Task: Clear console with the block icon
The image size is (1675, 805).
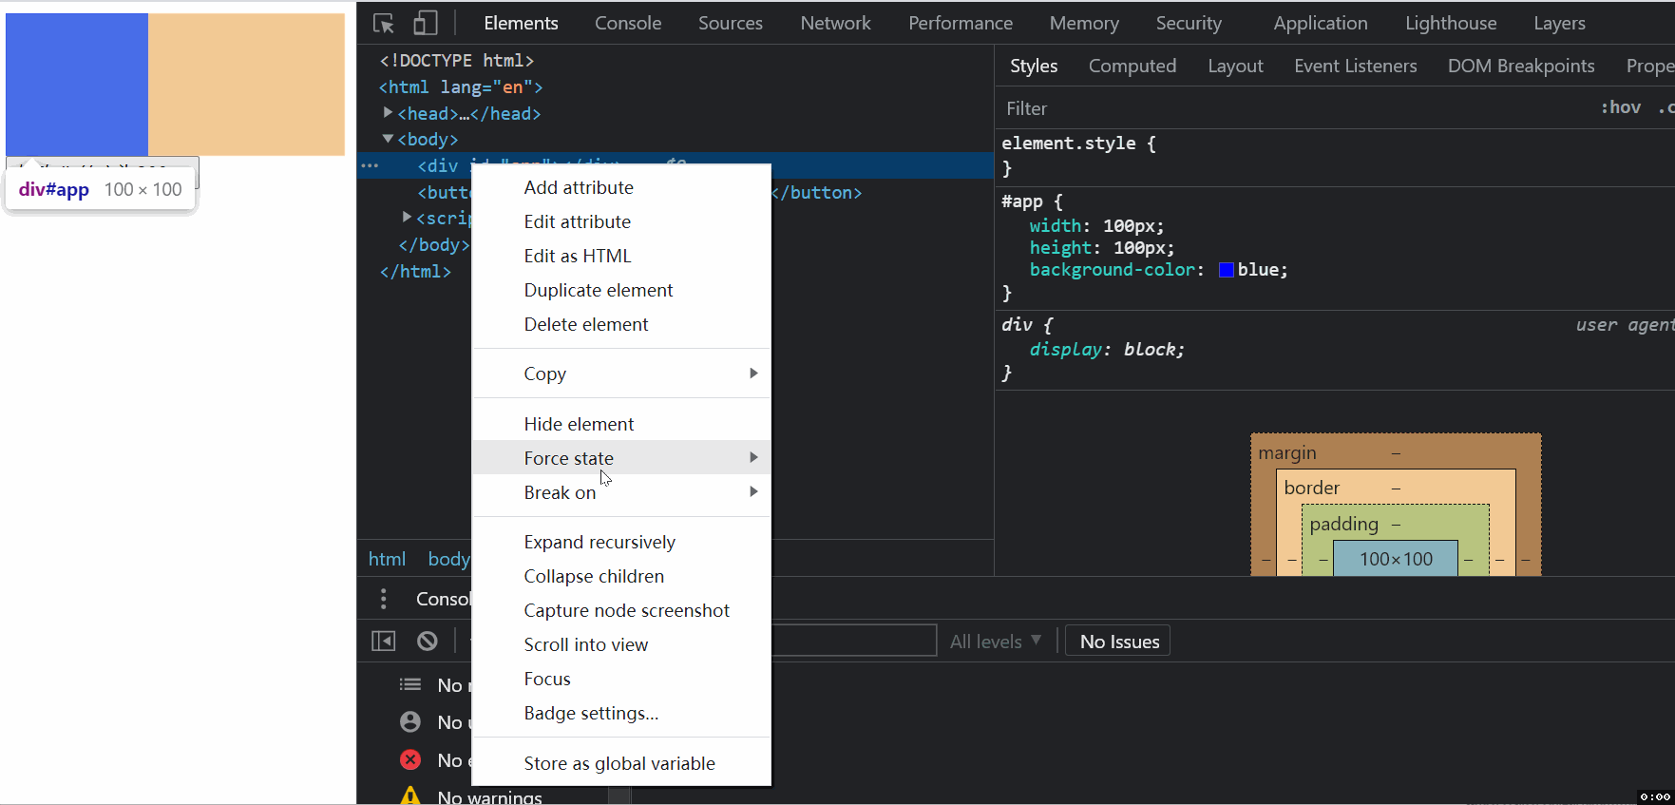Action: click(428, 642)
